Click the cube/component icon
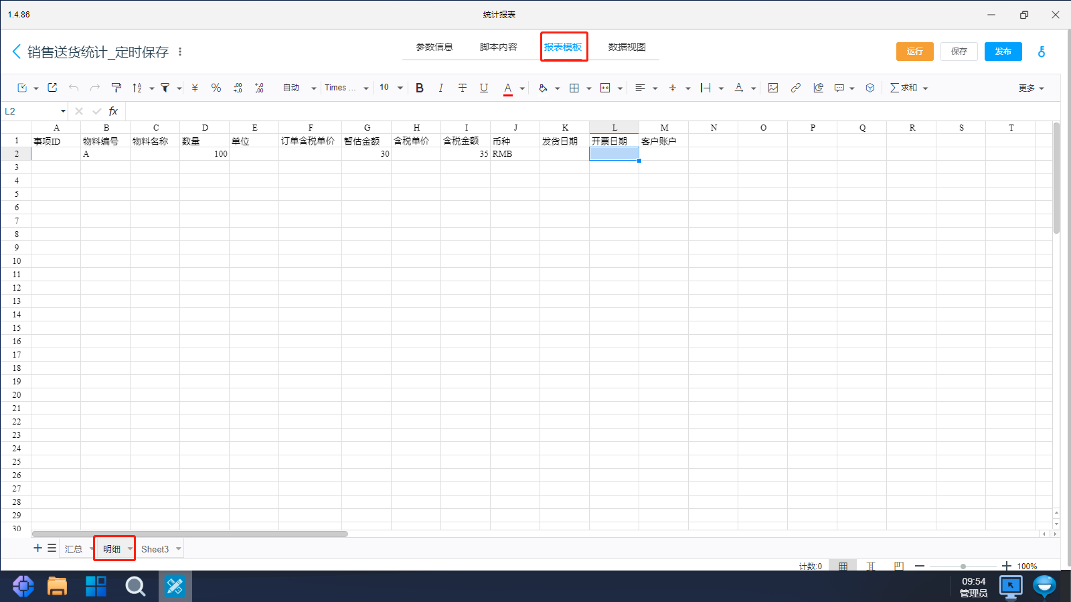 [x=870, y=88]
